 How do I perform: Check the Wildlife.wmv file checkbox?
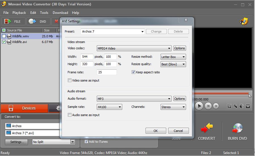point(4,36)
